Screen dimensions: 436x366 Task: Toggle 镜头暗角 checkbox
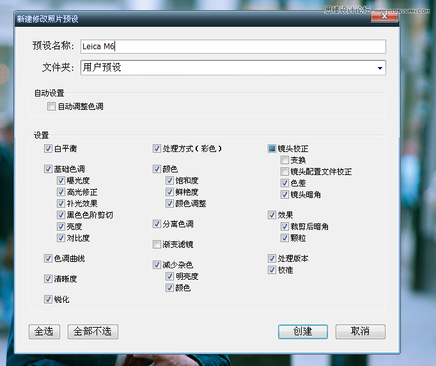(x=284, y=195)
